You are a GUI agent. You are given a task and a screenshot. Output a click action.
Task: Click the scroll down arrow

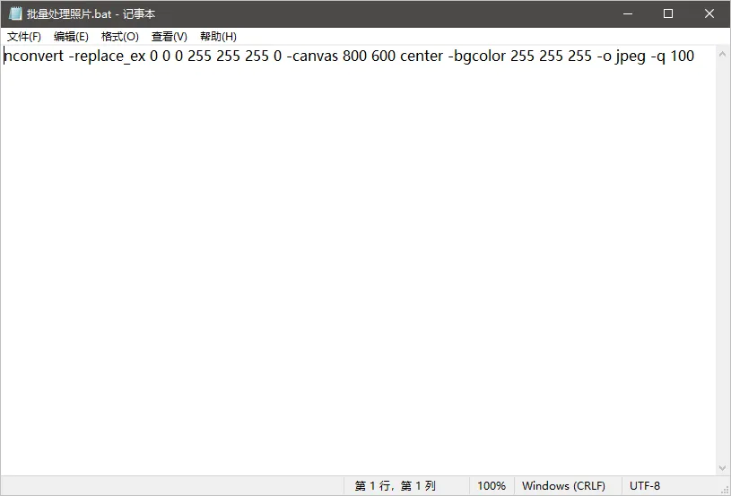coord(723,467)
